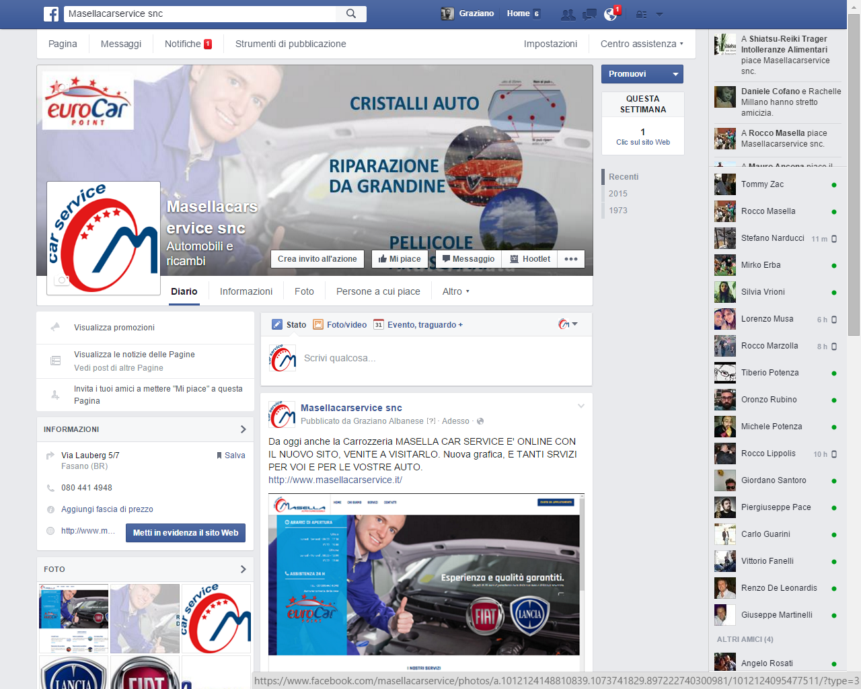Open post-as identity selector in composer
This screenshot has width=861, height=689.
(x=568, y=324)
